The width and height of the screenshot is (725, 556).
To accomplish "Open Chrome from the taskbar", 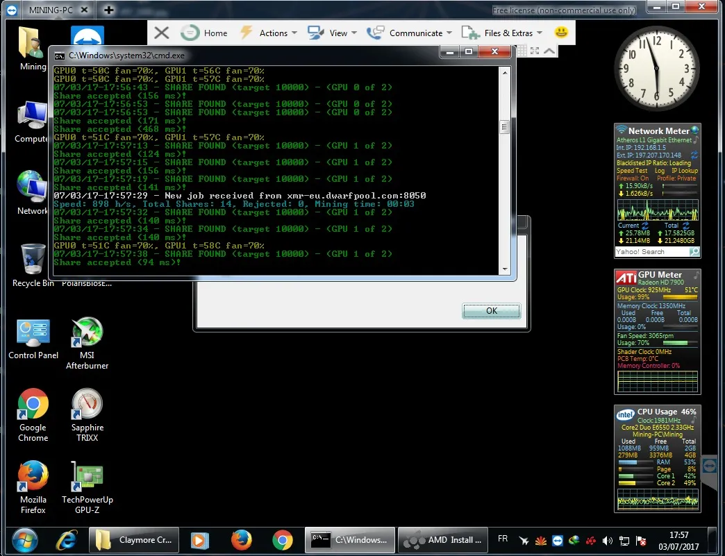I will point(282,540).
